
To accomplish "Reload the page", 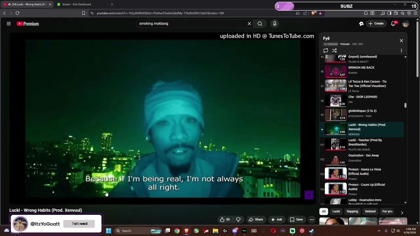I will (x=17, y=13).
